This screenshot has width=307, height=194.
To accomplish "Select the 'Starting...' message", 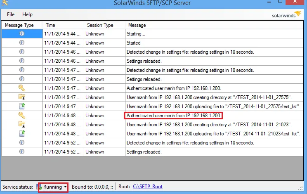I will tap(136, 34).
